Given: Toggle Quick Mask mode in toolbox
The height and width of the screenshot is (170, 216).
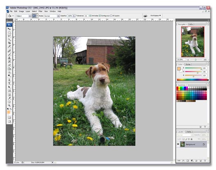Looking at the screenshot, I should [x=9, y=117].
